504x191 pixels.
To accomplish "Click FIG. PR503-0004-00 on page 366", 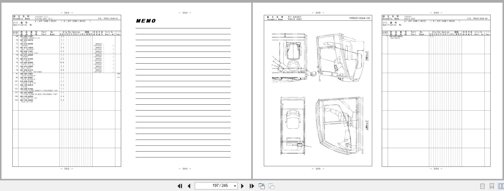I will click(x=477, y=19).
